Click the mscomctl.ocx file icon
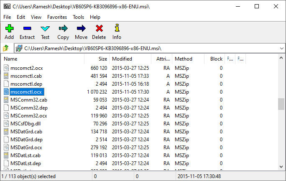Viewport: 286px width, 181px height. tap(6, 92)
